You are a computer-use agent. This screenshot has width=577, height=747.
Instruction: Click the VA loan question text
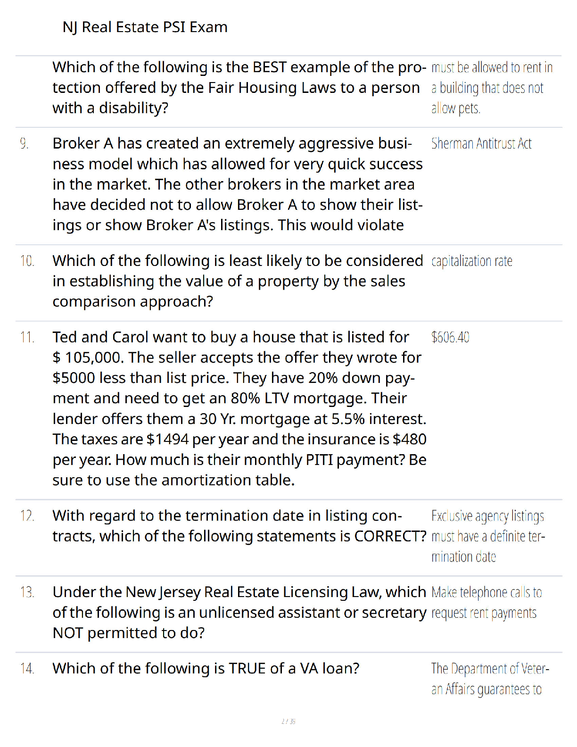206,669
